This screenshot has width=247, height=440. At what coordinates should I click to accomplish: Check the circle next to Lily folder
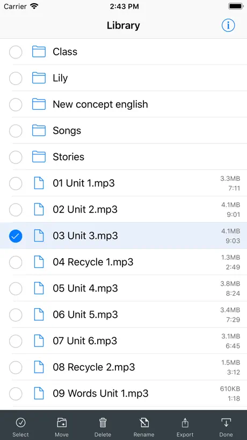pyautogui.click(x=16, y=78)
